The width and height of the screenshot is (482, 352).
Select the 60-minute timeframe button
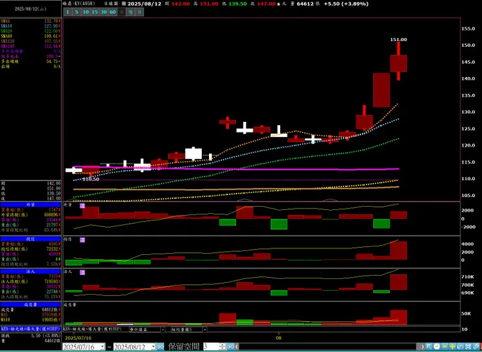click(x=113, y=12)
